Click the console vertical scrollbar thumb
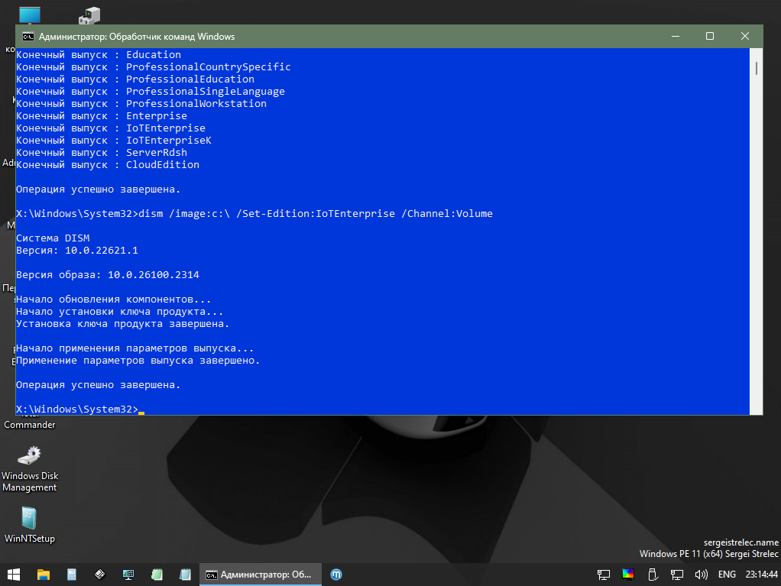The width and height of the screenshot is (781, 586). [756, 68]
